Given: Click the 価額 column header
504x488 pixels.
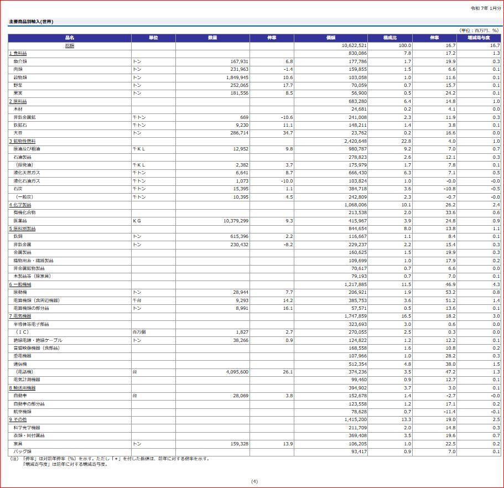Looking at the screenshot, I should (x=331, y=38).
